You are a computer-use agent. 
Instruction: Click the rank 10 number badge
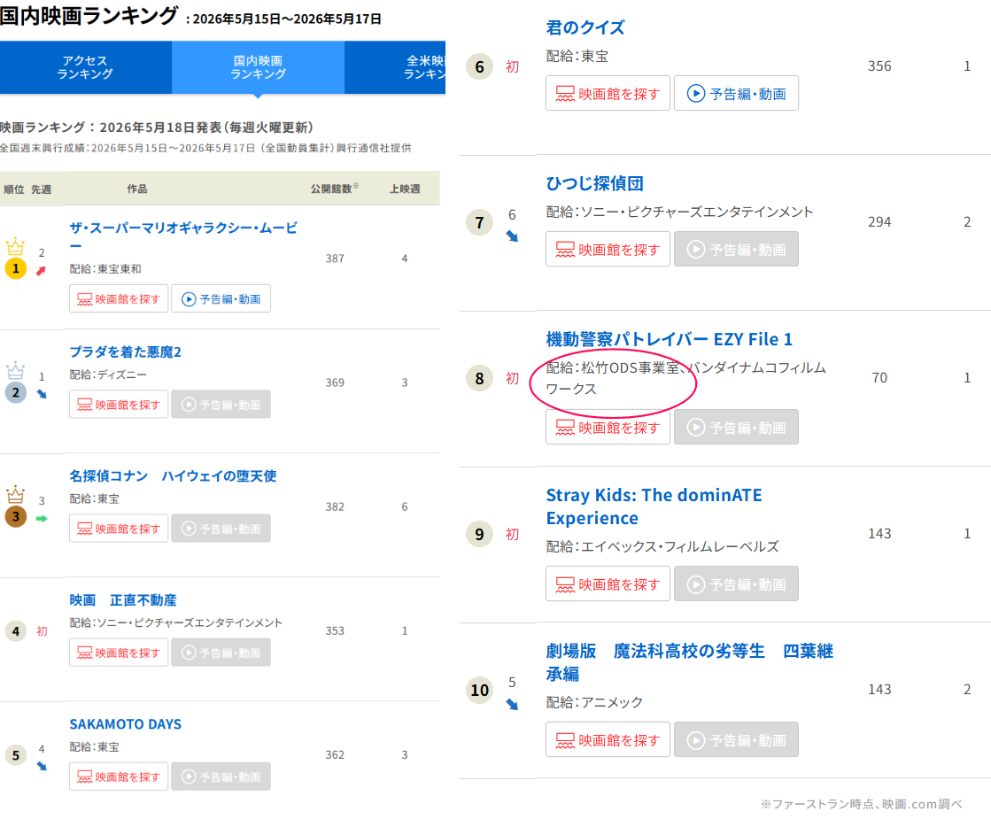pos(480,690)
